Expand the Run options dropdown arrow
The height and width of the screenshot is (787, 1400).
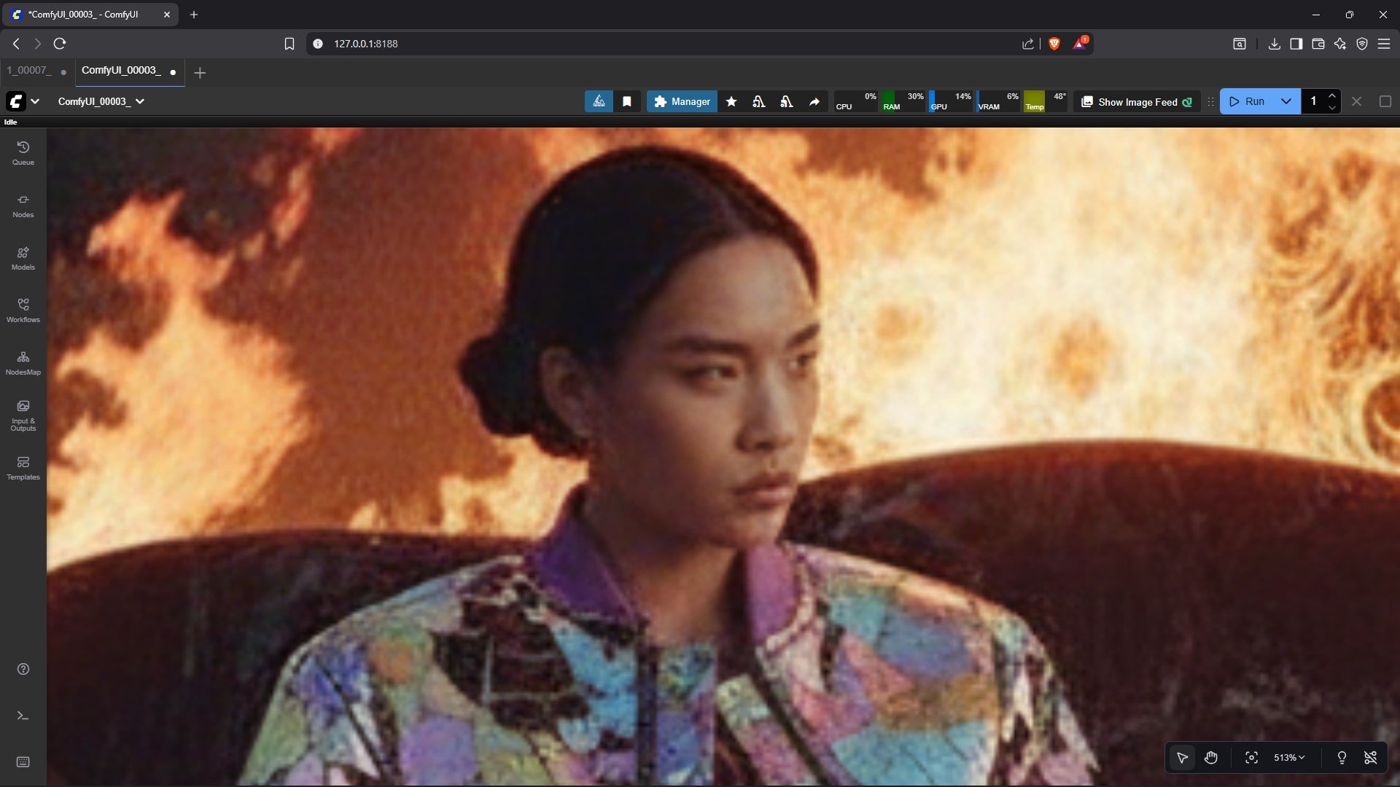(x=1286, y=101)
